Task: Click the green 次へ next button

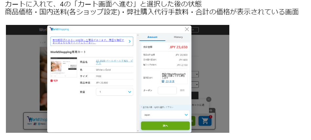Action: (165, 126)
